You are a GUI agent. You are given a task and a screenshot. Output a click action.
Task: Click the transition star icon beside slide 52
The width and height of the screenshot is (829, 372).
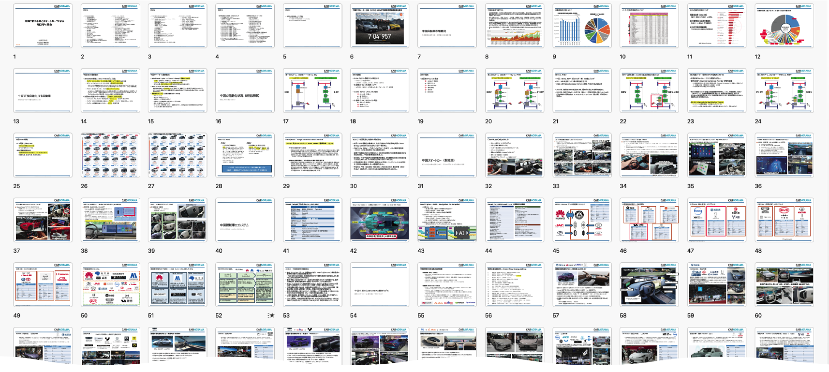271,315
